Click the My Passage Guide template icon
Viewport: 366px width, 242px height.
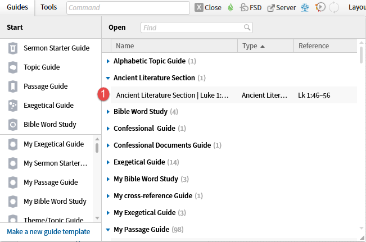(x=13, y=182)
